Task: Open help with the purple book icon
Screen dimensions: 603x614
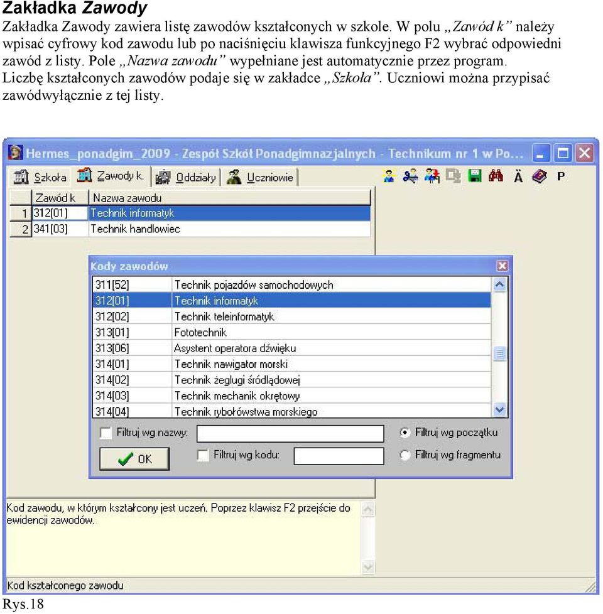Action: (x=539, y=176)
